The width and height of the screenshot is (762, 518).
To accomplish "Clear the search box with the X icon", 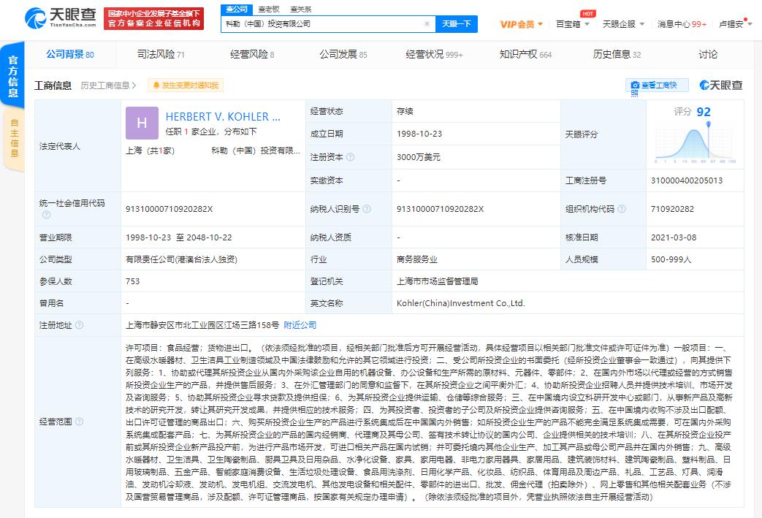I will [x=427, y=24].
